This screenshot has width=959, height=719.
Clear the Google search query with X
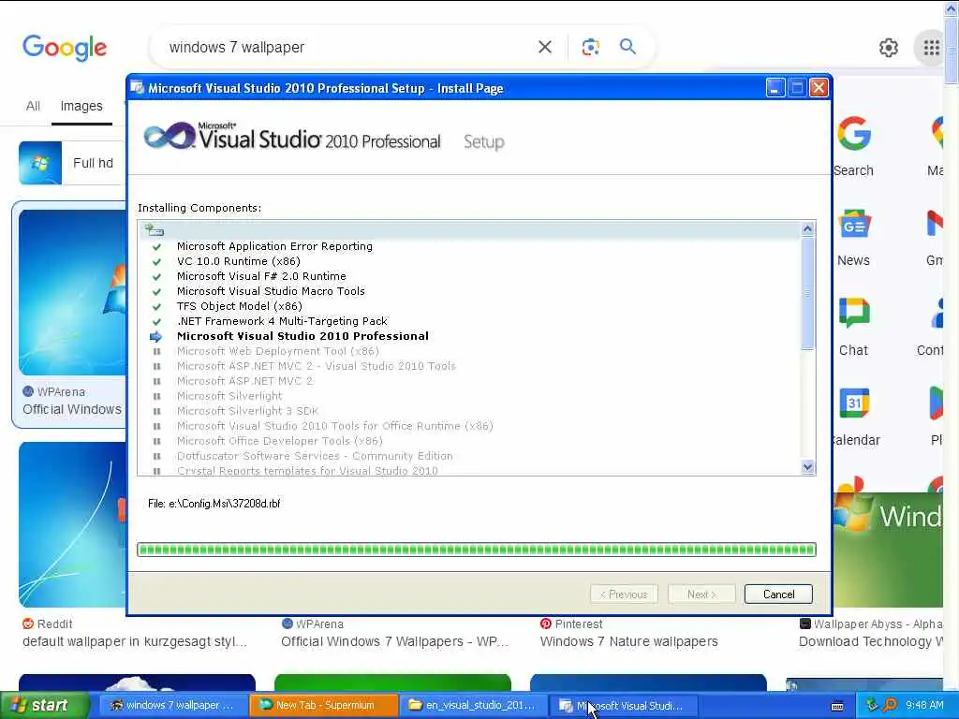coord(544,47)
